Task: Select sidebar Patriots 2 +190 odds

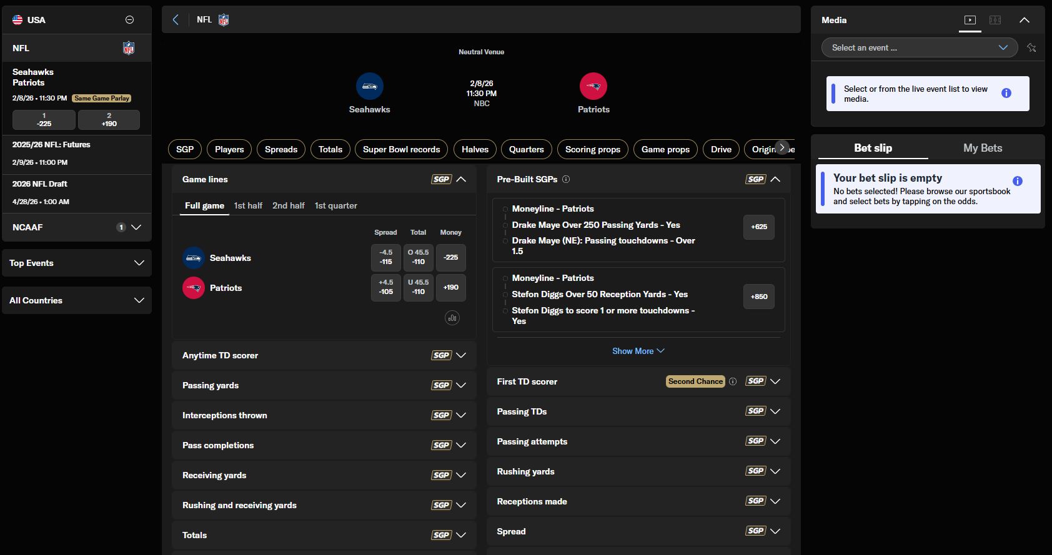Action: click(109, 120)
